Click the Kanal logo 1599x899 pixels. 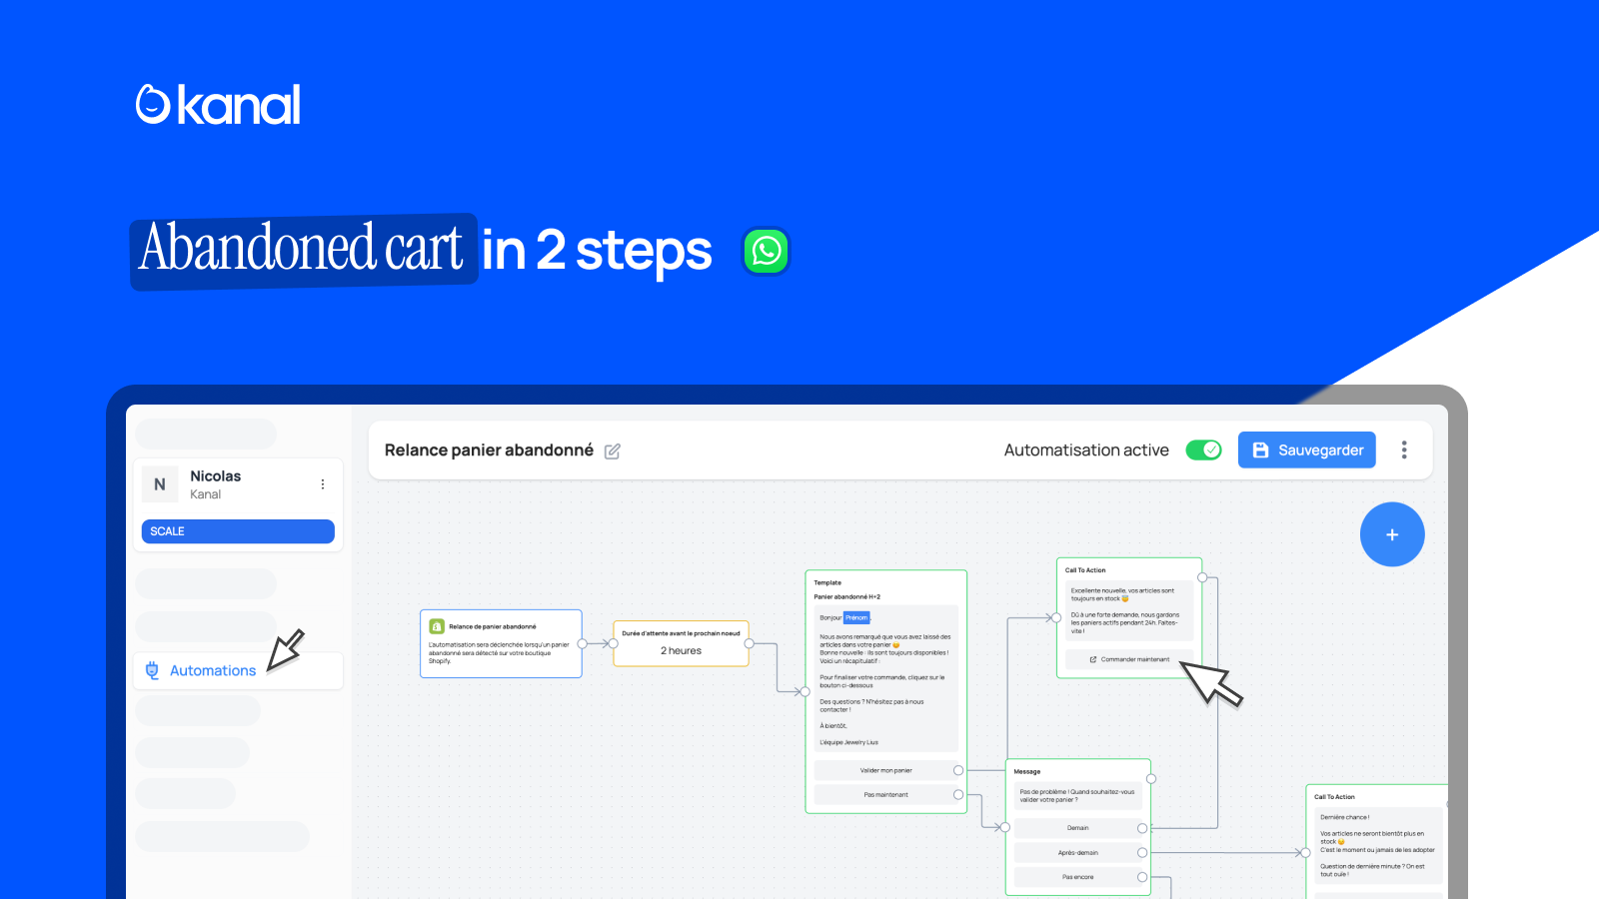(x=218, y=105)
